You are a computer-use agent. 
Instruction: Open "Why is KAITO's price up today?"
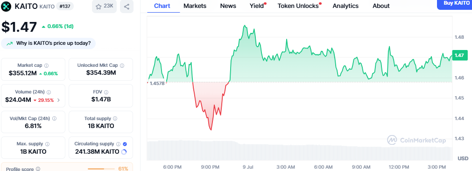coord(49,43)
